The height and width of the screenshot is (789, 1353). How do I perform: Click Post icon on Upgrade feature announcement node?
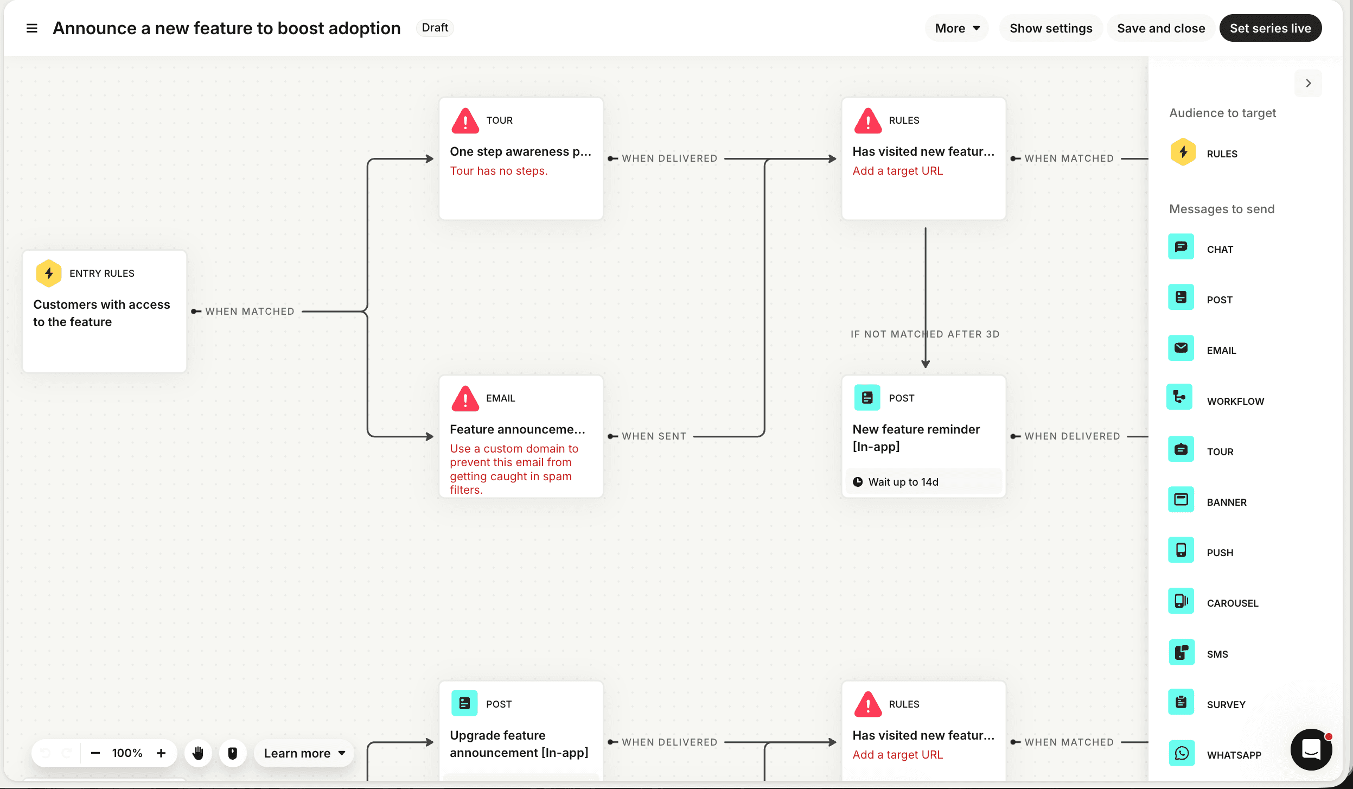click(464, 704)
